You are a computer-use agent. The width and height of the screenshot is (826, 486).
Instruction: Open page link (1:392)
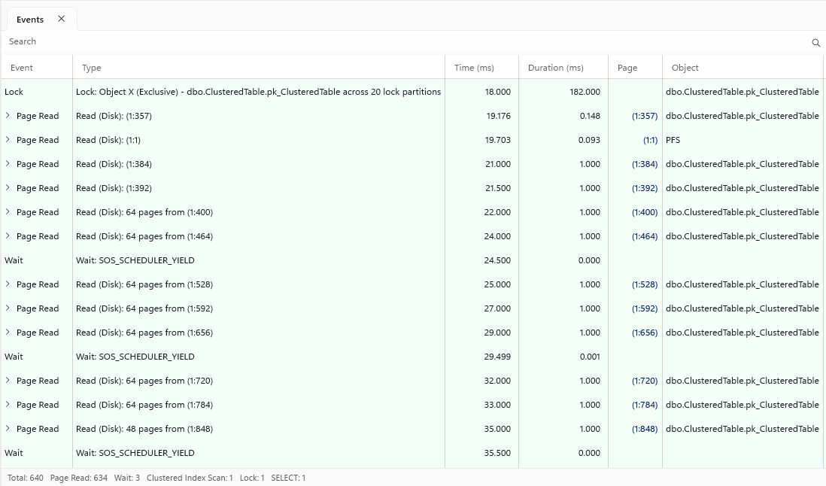pyautogui.click(x=645, y=188)
